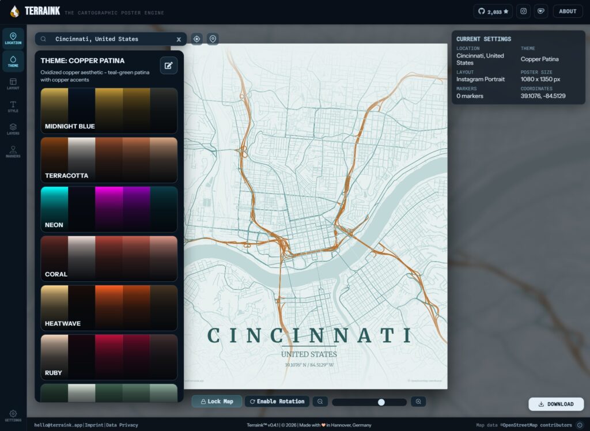
Task: Click the Download button
Action: pyautogui.click(x=556, y=404)
